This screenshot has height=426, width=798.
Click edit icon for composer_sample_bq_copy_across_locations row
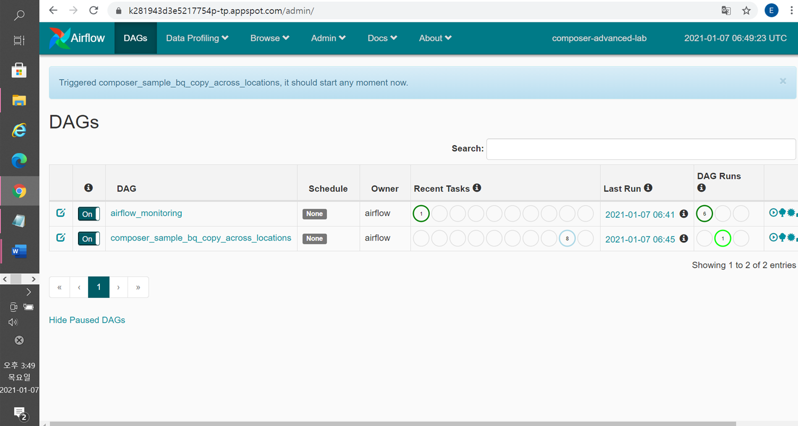[61, 238]
